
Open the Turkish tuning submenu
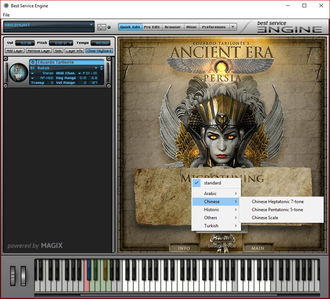click(x=216, y=225)
